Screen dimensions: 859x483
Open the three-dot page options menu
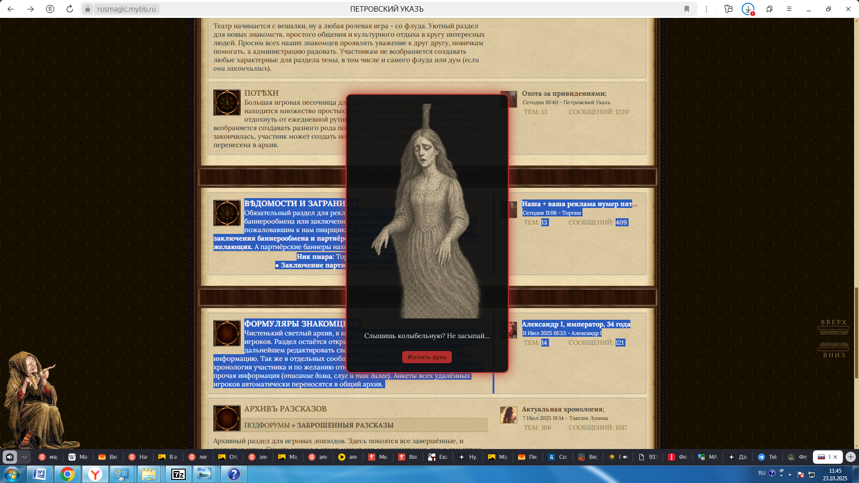(706, 9)
